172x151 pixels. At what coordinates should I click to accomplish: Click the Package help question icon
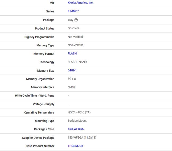76,20
